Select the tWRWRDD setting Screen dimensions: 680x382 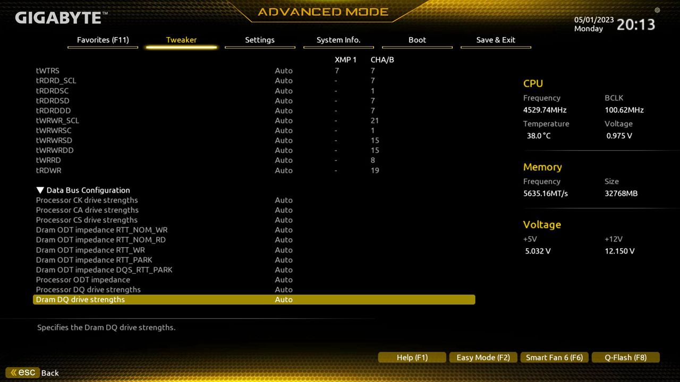tap(254, 150)
